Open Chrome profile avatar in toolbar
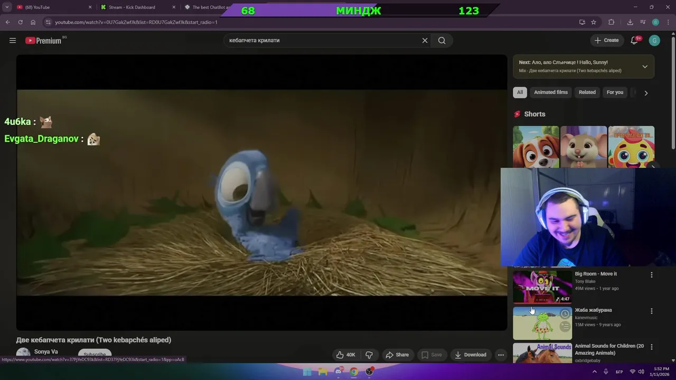 tap(655, 22)
